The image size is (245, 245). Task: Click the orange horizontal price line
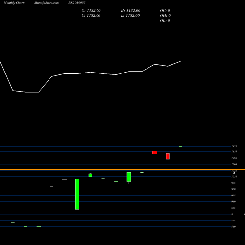point(122,169)
